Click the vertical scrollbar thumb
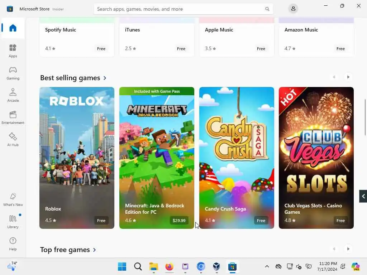The height and width of the screenshot is (275, 367). pos(365,117)
